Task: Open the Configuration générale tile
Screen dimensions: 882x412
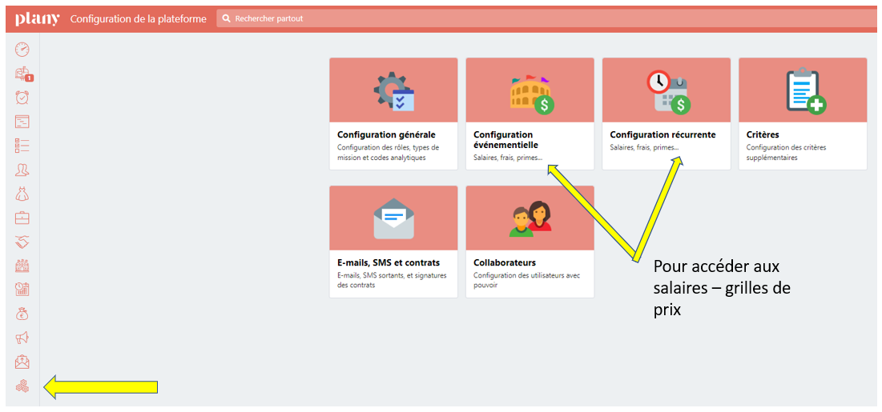Action: (393, 114)
